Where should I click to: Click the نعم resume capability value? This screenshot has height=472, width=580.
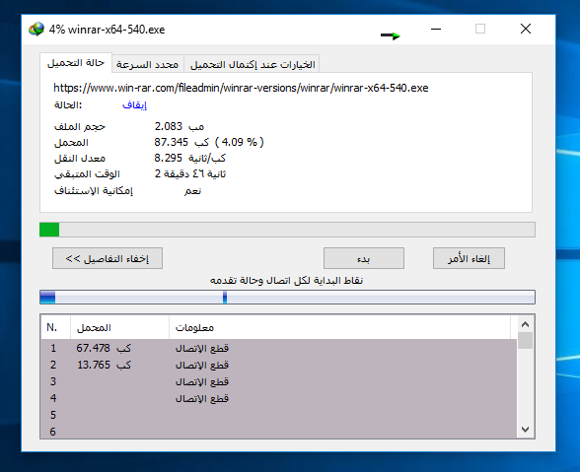[192, 191]
